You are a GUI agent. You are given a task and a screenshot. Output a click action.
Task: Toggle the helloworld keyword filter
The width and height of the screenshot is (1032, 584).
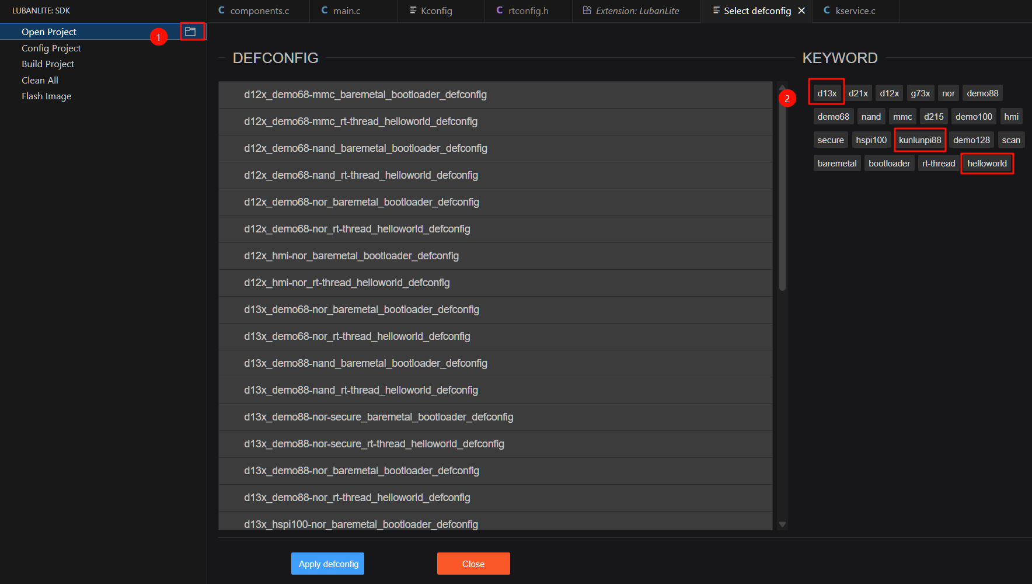click(987, 163)
